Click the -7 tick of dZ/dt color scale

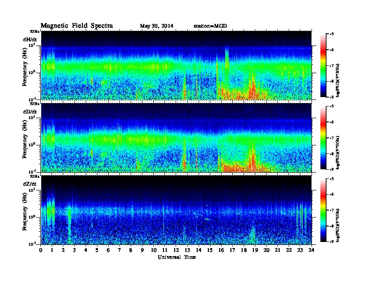point(332,210)
